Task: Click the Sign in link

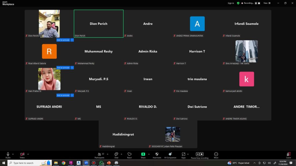Action: point(231,3)
